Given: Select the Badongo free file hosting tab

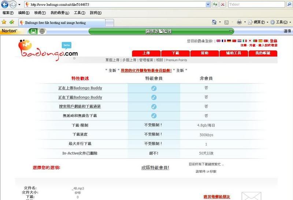Looking at the screenshot, I should (x=62, y=23).
